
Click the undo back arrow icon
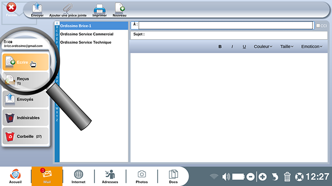point(275,177)
